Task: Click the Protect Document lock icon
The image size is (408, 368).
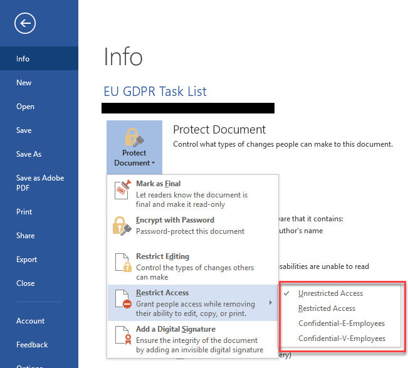Action: tap(134, 137)
